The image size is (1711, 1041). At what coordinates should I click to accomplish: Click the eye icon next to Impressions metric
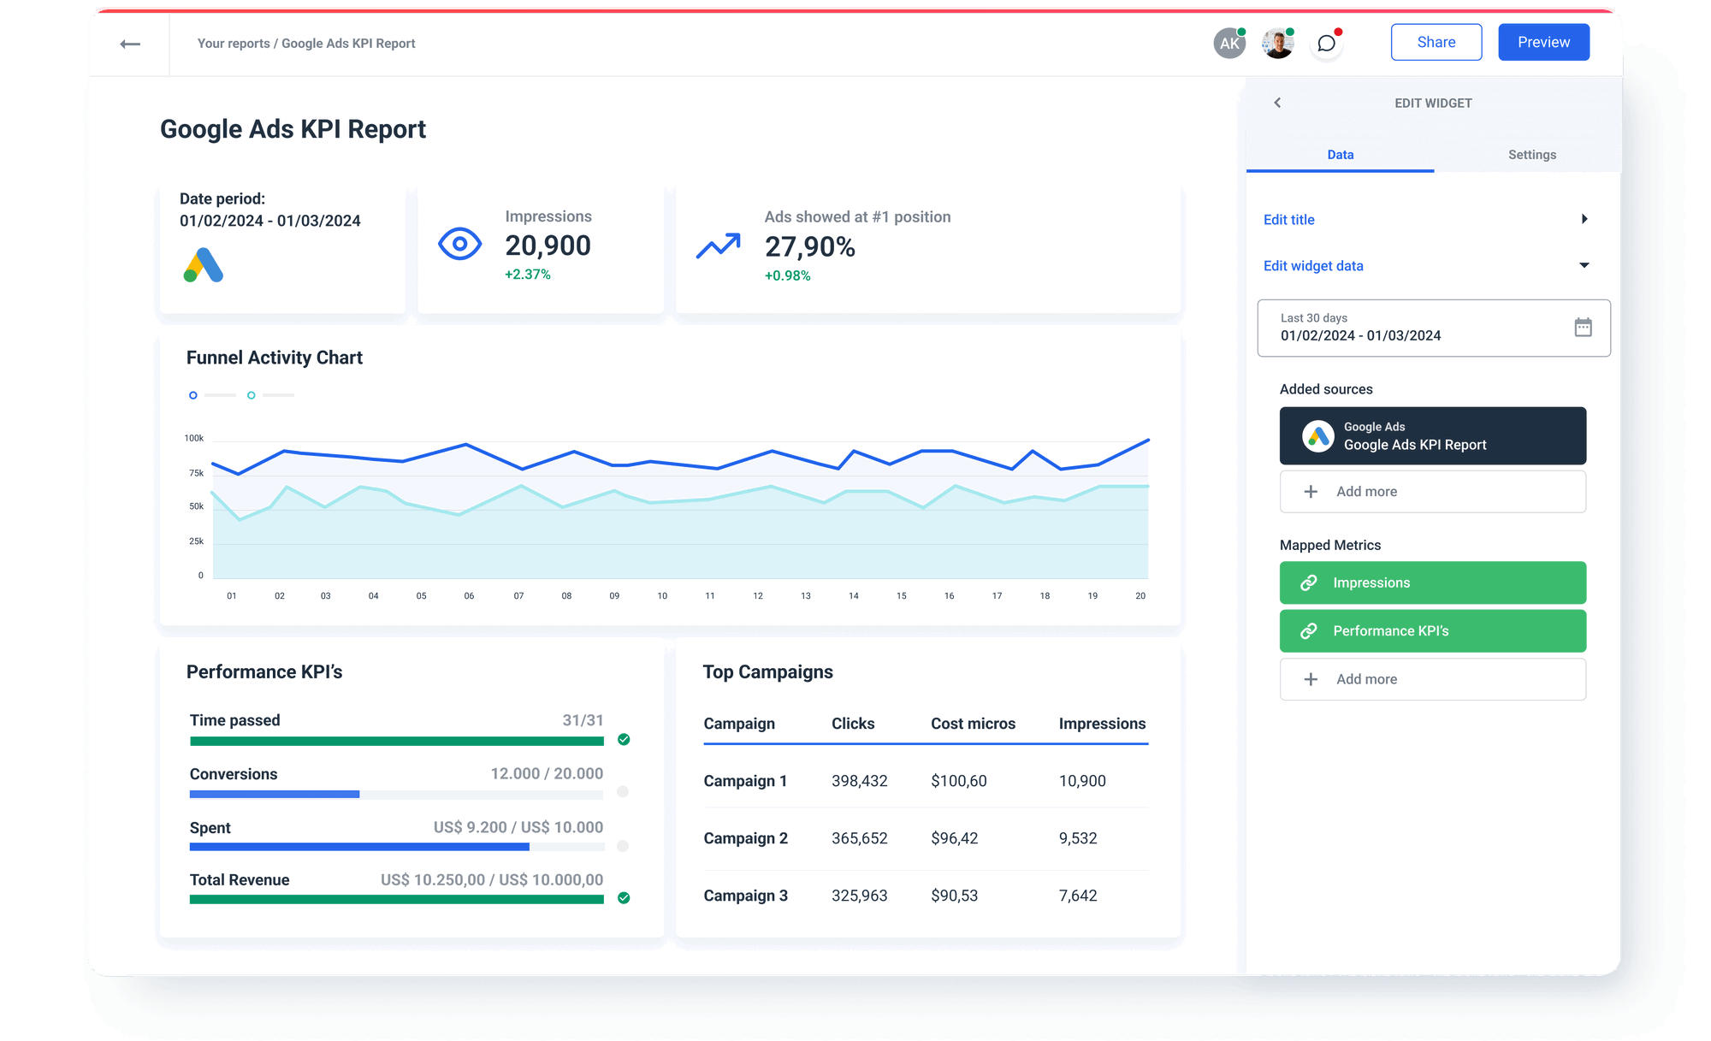[x=459, y=245]
